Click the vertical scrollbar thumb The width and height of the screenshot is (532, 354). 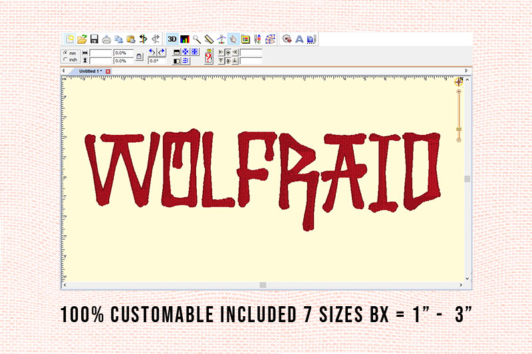467,179
